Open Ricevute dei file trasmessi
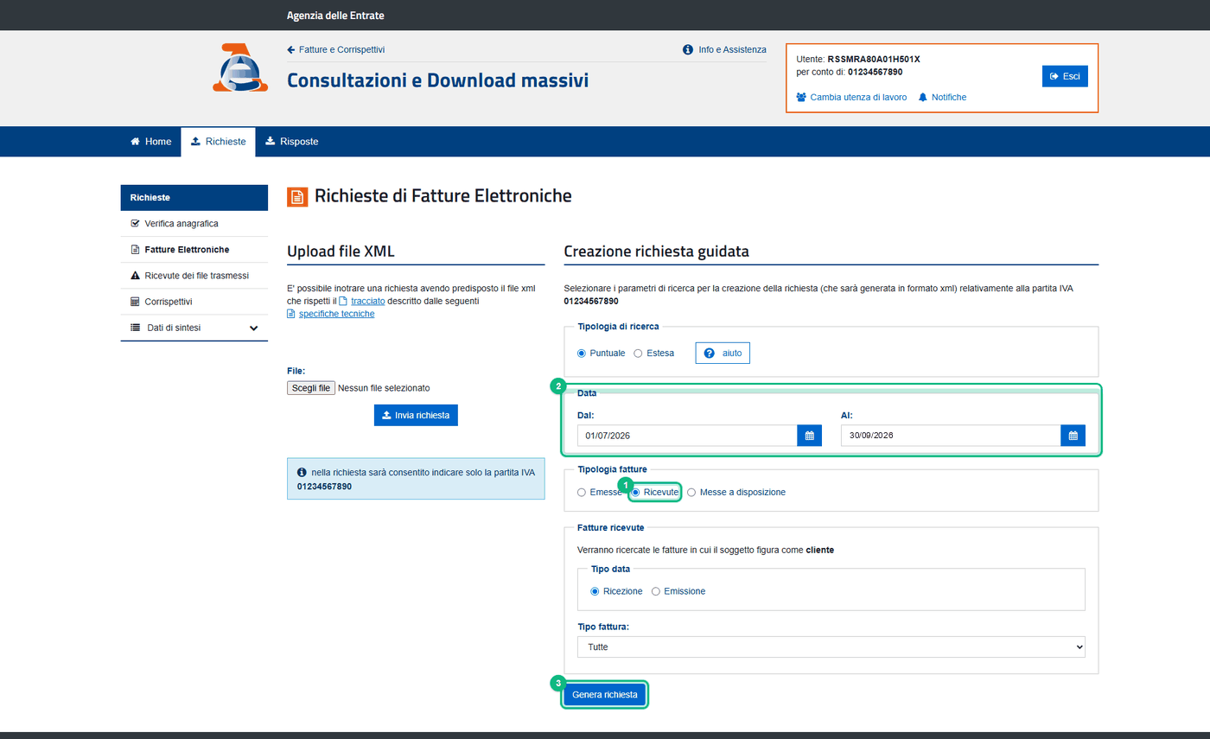 click(194, 276)
